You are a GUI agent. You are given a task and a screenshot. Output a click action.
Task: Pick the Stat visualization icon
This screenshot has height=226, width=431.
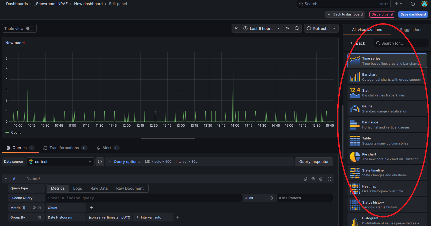pyautogui.click(x=355, y=93)
